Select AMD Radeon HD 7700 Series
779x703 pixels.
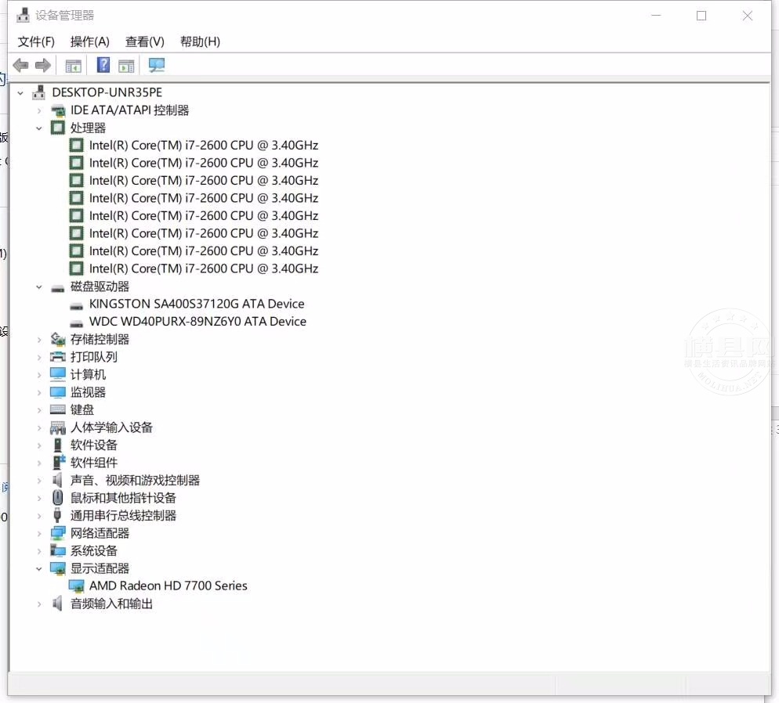[168, 586]
